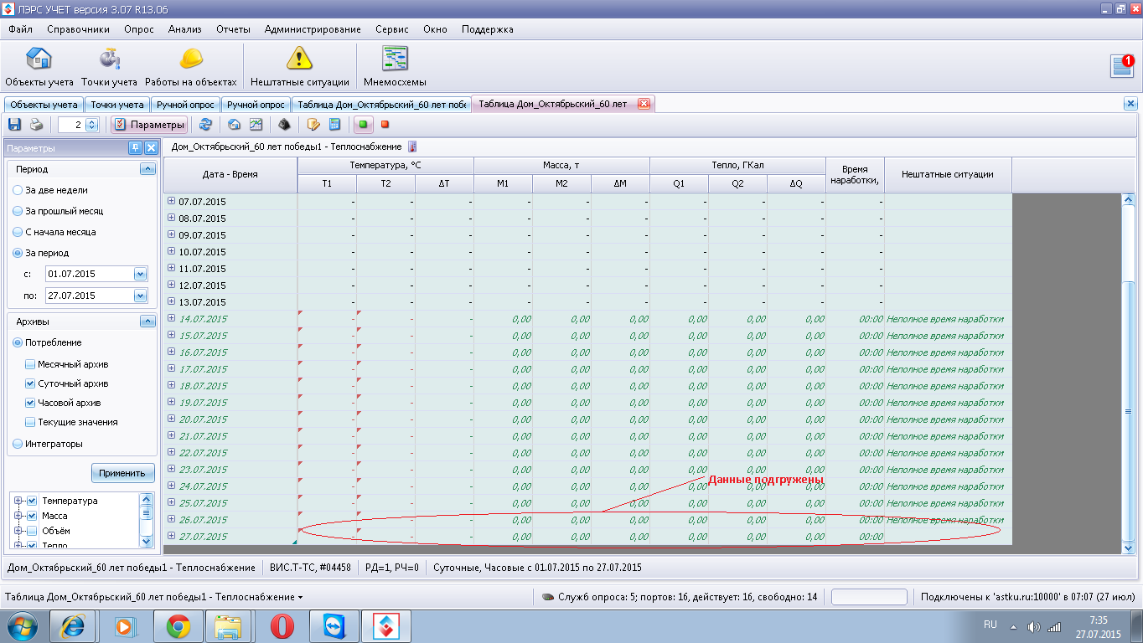Open the Администрирование menu
The width and height of the screenshot is (1143, 643).
tap(313, 29)
